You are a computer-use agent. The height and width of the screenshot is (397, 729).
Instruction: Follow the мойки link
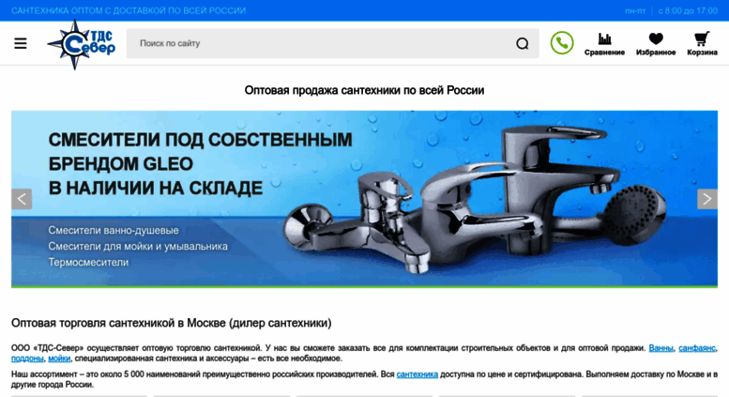59,359
